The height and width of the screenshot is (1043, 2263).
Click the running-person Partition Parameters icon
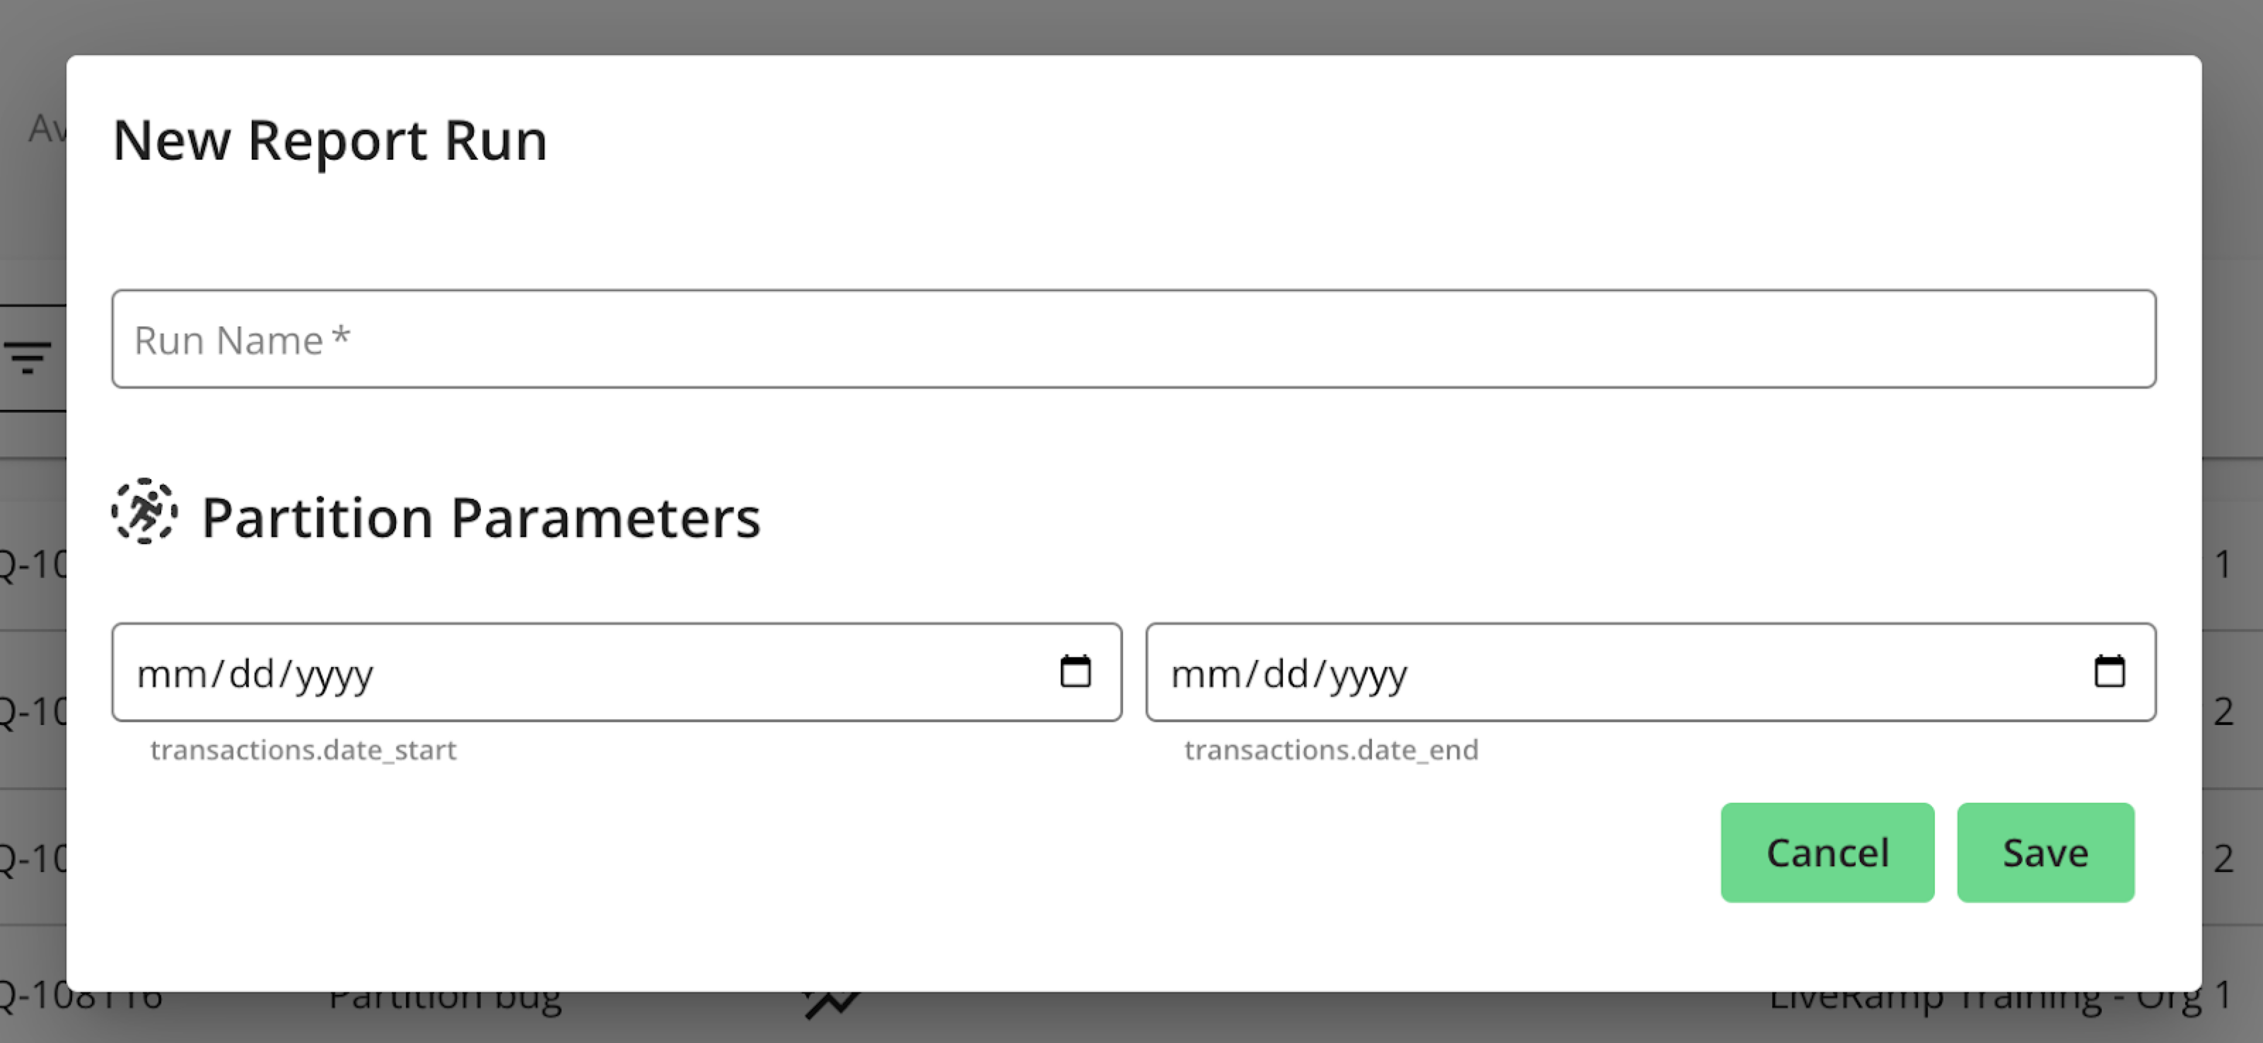tap(145, 512)
